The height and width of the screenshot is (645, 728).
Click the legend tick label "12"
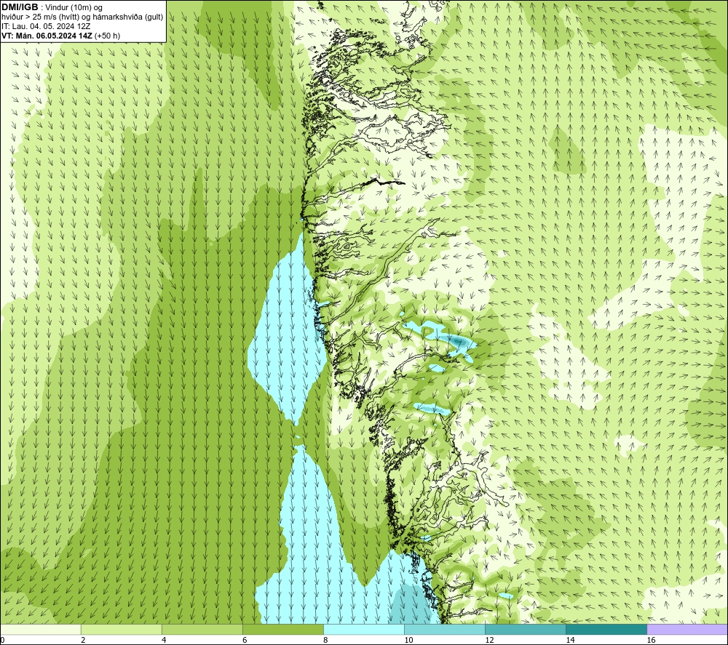pyautogui.click(x=489, y=640)
